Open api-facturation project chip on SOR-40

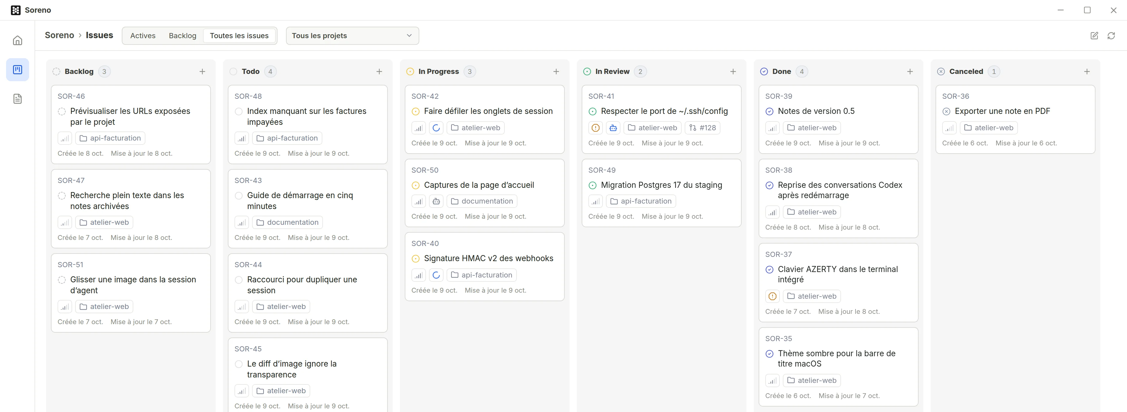click(482, 275)
